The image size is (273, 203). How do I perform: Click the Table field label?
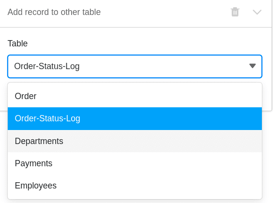pos(17,43)
